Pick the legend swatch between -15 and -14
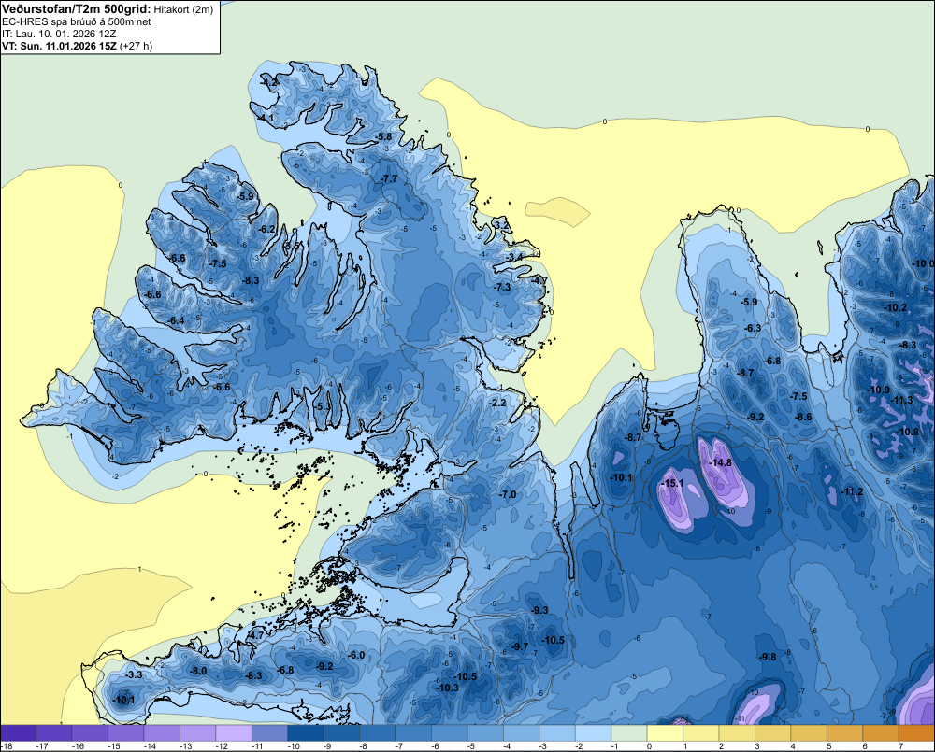The height and width of the screenshot is (752, 935). point(126,732)
